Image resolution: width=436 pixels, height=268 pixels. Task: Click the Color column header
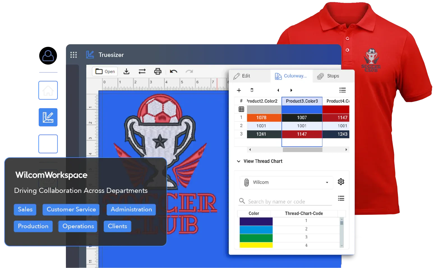[254, 213]
